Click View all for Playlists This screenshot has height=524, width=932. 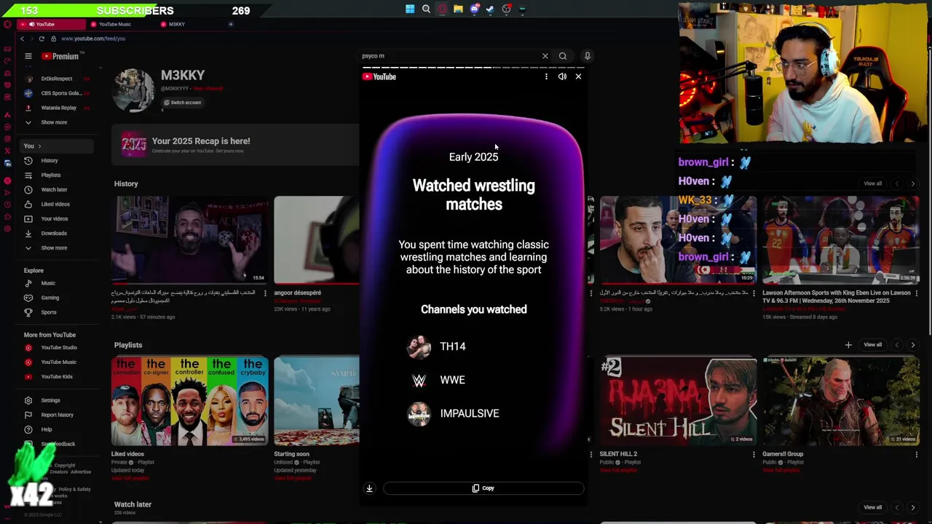[872, 345]
